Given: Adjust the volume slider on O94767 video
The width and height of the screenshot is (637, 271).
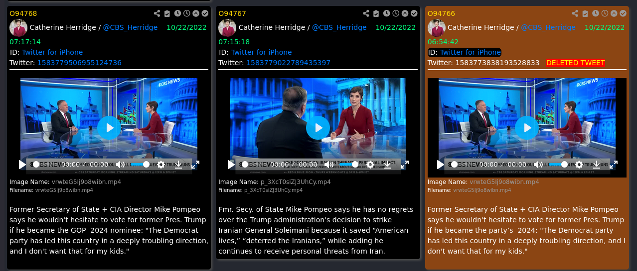Looking at the screenshot, I should 349,164.
